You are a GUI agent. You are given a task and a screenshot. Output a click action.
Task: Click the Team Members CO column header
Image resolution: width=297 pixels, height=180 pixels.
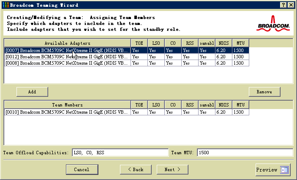pos(173,105)
